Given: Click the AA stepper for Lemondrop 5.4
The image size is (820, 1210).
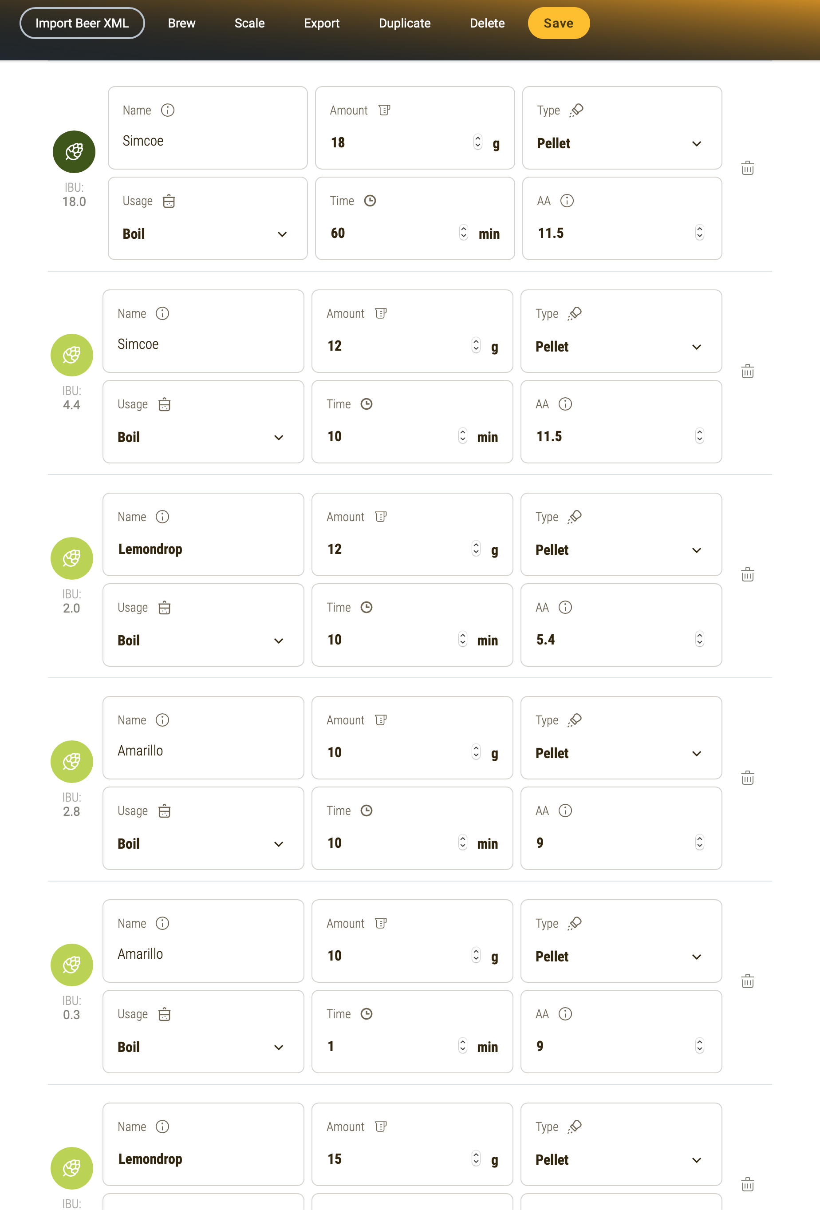Looking at the screenshot, I should [x=699, y=639].
